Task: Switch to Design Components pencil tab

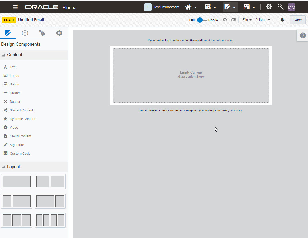Action: (8, 33)
